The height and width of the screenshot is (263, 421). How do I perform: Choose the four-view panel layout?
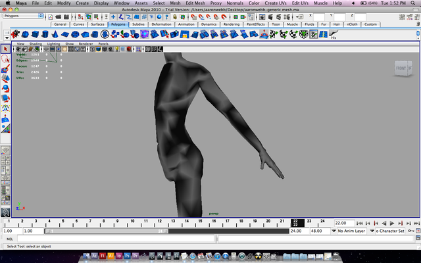tap(5, 162)
